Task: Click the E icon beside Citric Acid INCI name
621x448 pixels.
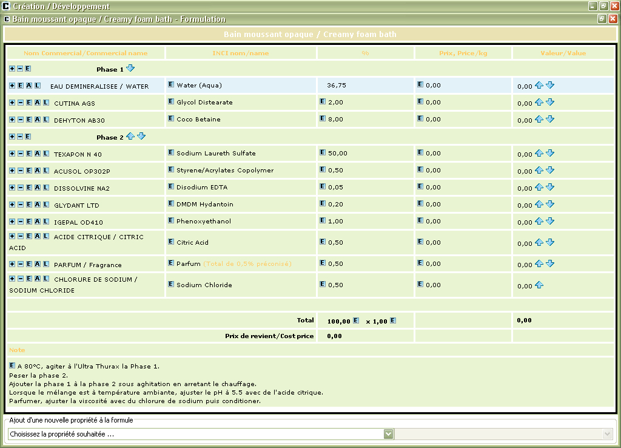Action: tap(171, 242)
